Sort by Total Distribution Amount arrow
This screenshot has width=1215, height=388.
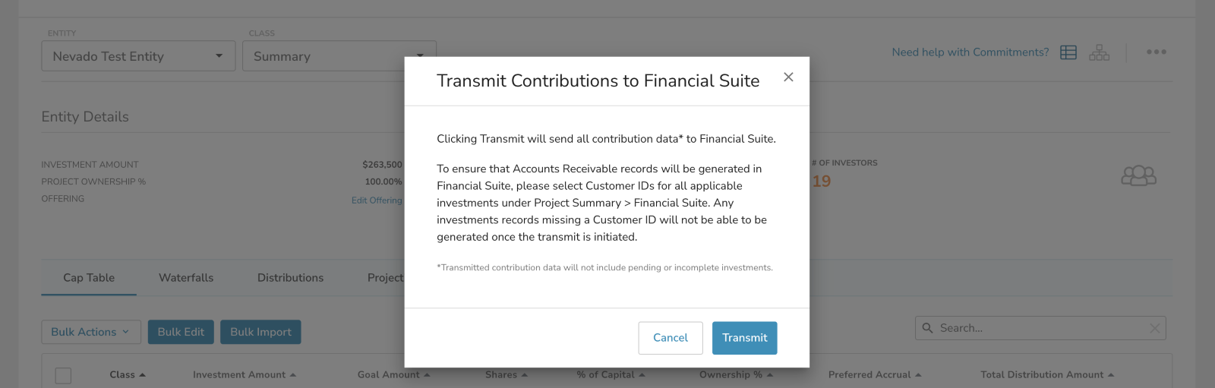[x=1111, y=375]
